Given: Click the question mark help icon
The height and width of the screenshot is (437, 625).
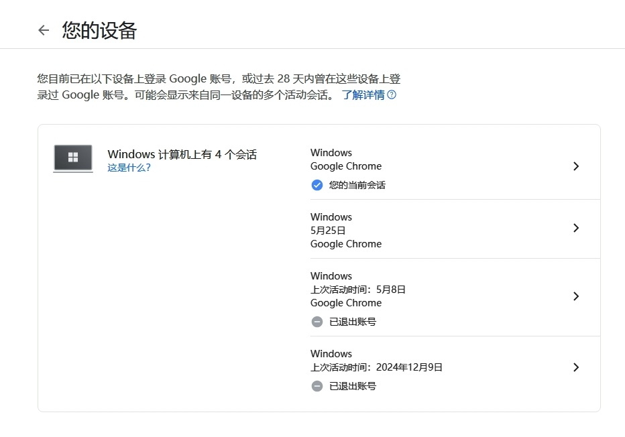Looking at the screenshot, I should pyautogui.click(x=392, y=95).
